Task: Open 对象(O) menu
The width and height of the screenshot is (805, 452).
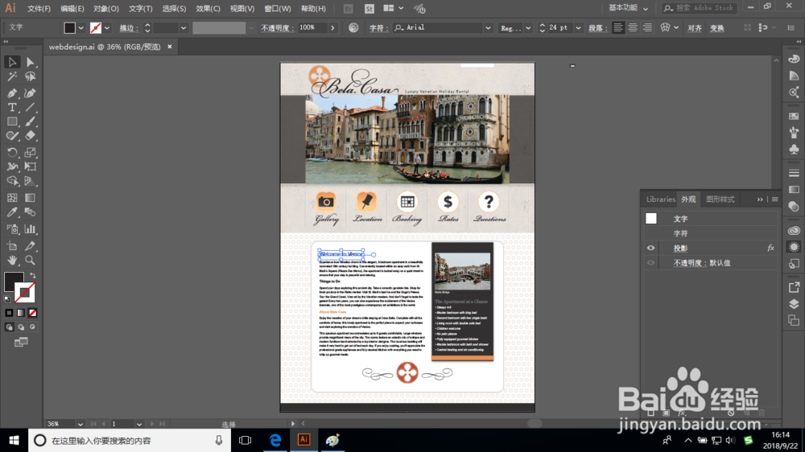Action: point(105,9)
